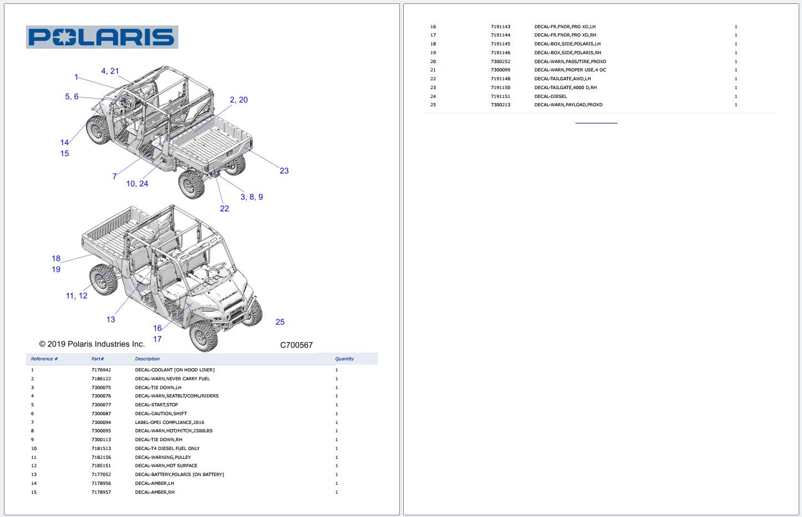The width and height of the screenshot is (802, 517).
Task: Click diagram callout '11, 12'
Action: tap(76, 296)
